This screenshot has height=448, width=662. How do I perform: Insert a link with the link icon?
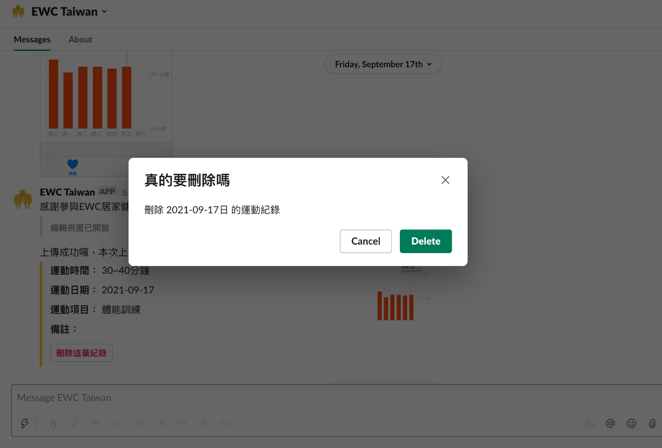click(139, 424)
